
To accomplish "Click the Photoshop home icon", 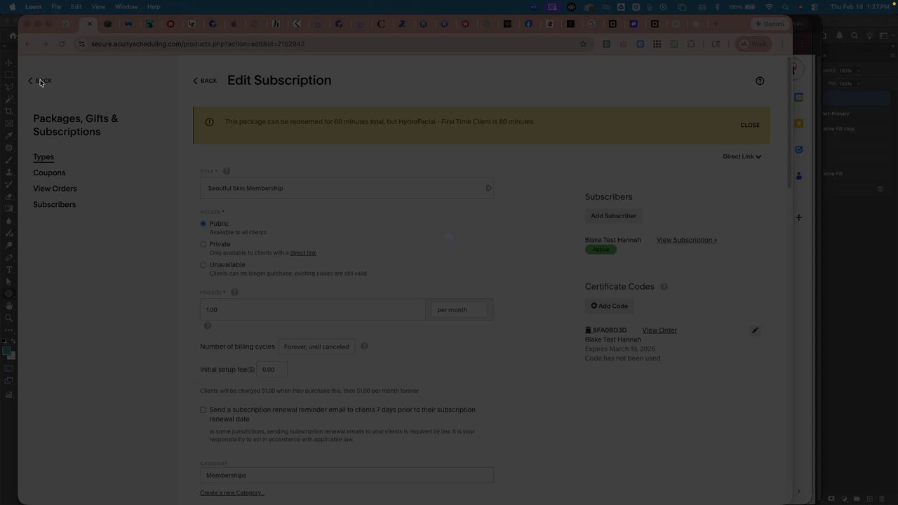I will [x=13, y=35].
